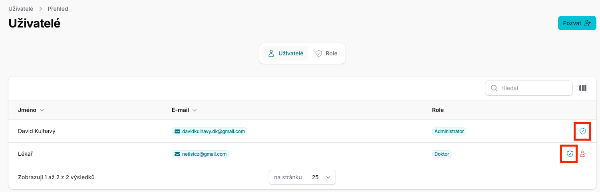This screenshot has width=600, height=192.
Task: Click the Doktor role badge
Action: click(x=442, y=154)
